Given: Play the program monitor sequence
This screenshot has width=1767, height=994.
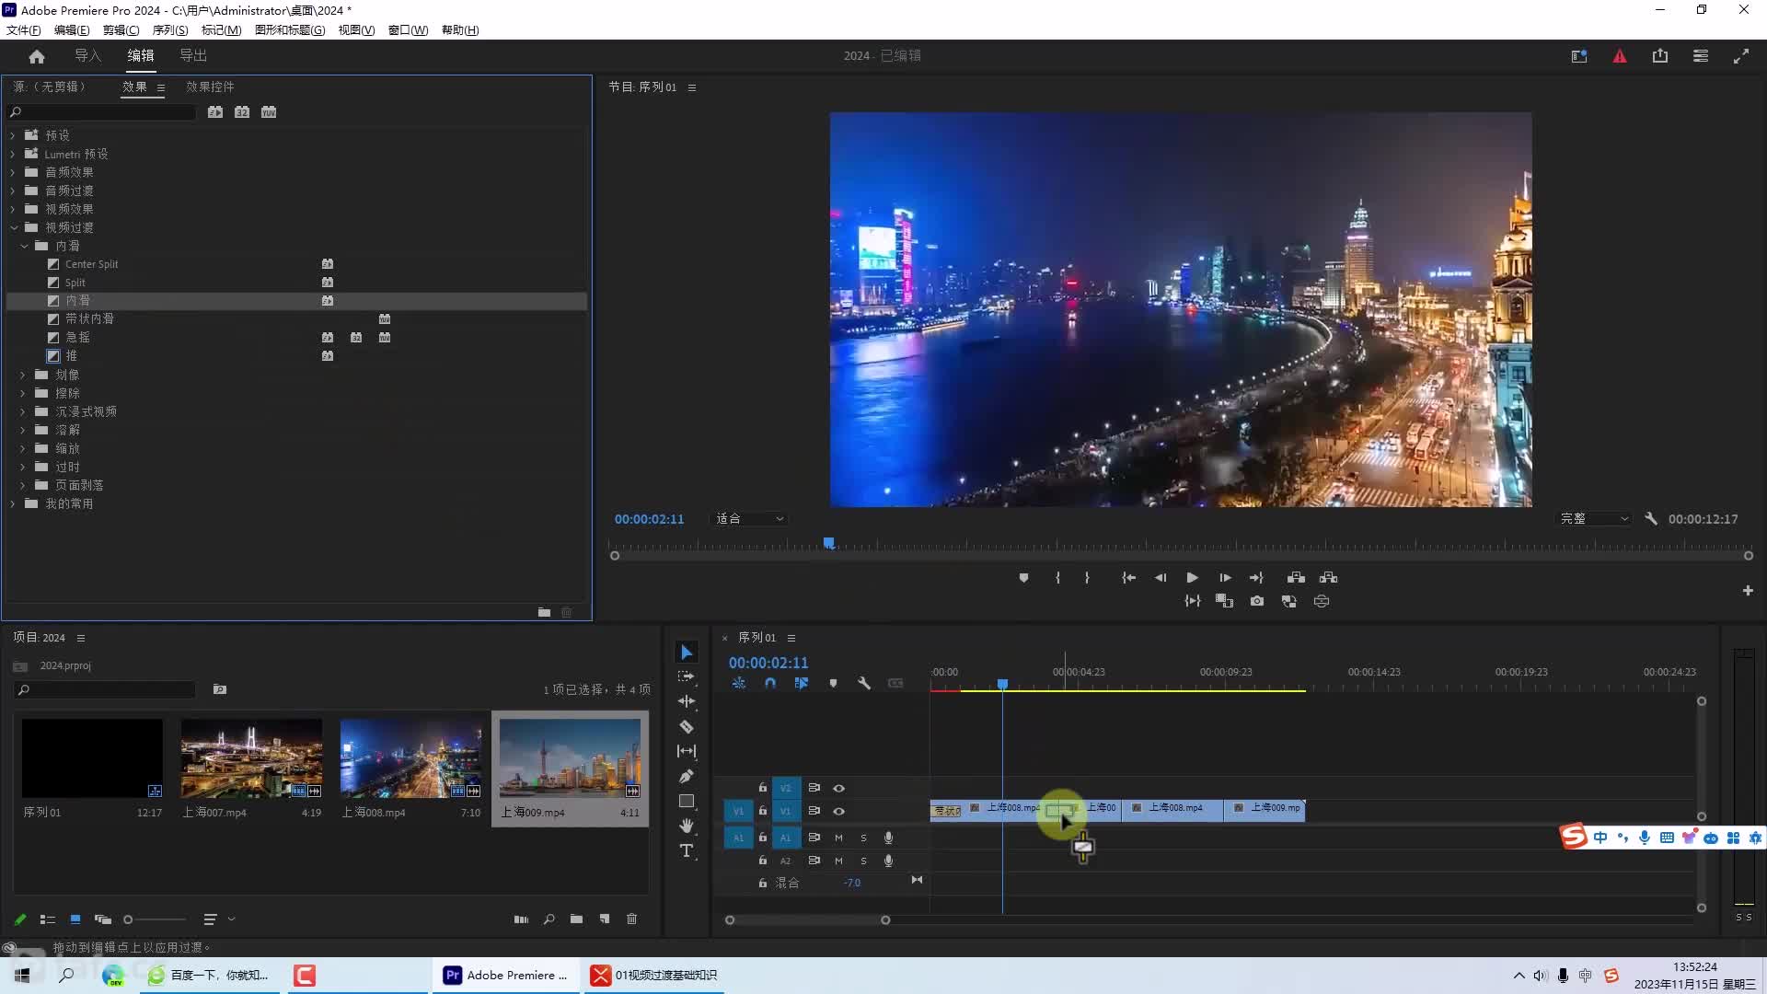Looking at the screenshot, I should (x=1192, y=578).
